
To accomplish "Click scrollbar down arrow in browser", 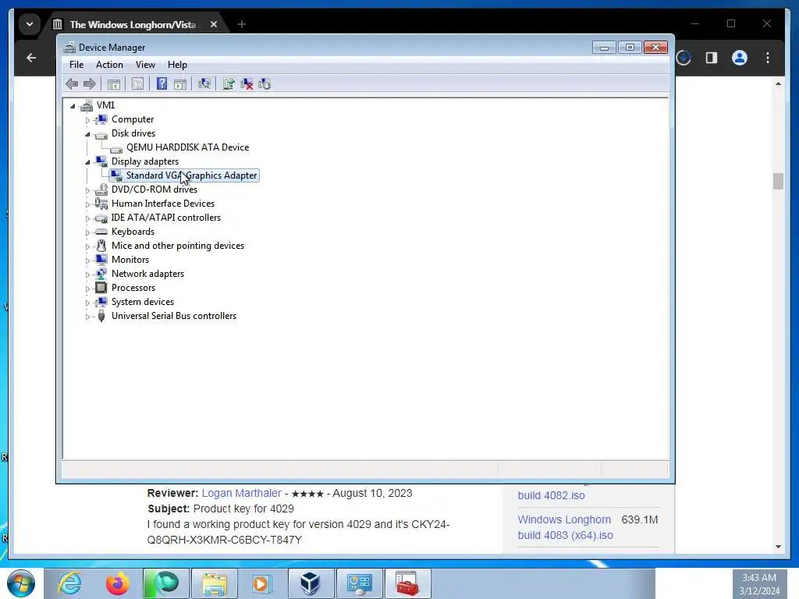I will (778, 547).
